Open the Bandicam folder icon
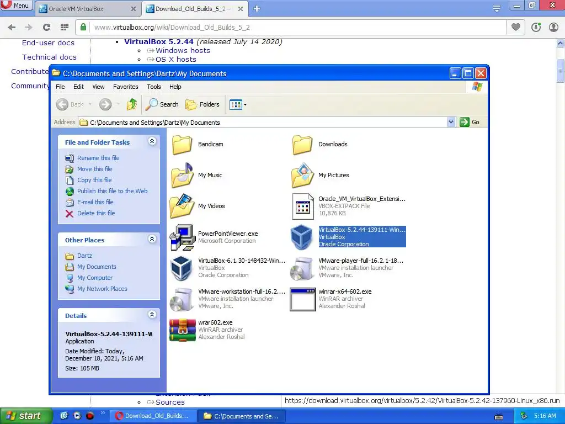 [182, 144]
